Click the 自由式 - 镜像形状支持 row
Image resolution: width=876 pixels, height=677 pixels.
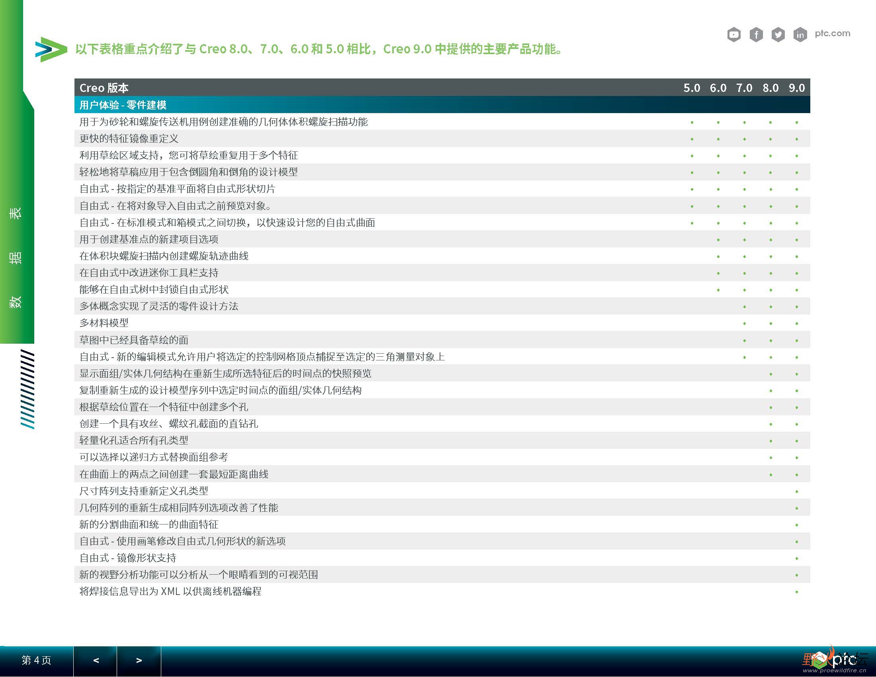tap(128, 558)
